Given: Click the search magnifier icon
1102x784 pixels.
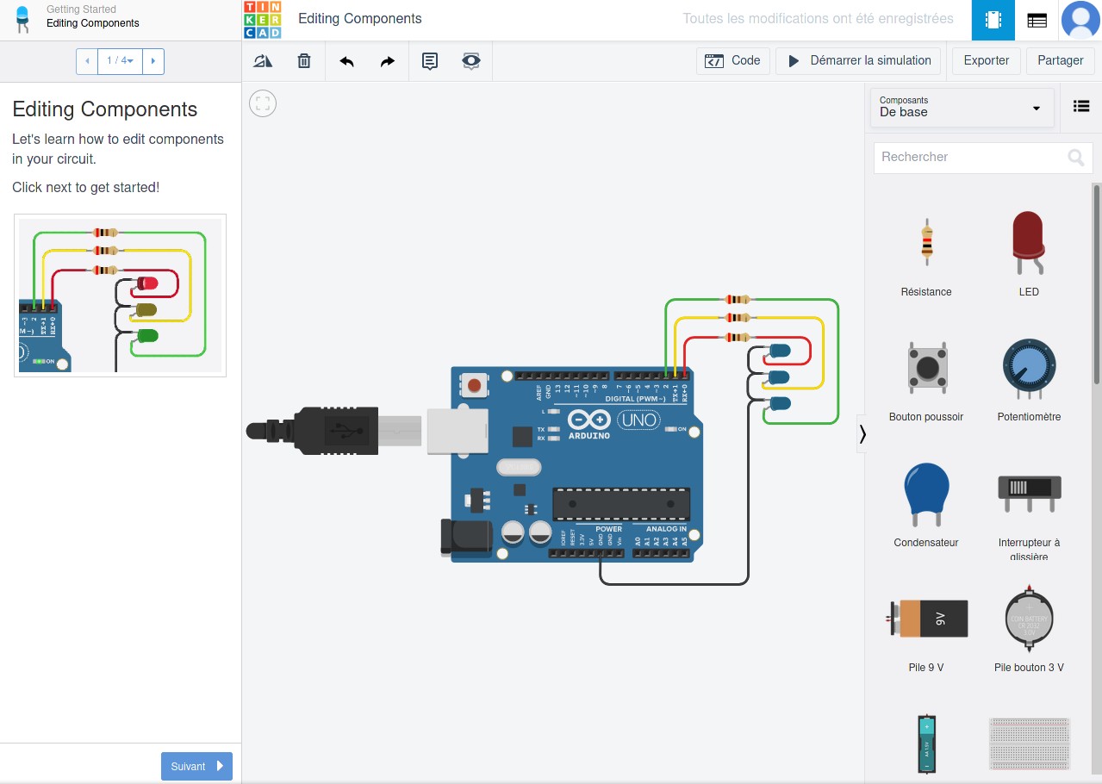Looking at the screenshot, I should point(1076,157).
